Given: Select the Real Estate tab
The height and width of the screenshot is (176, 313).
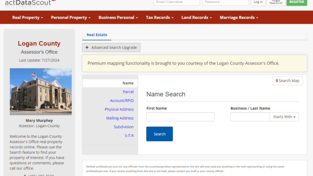Looking at the screenshot, I should (97, 35).
